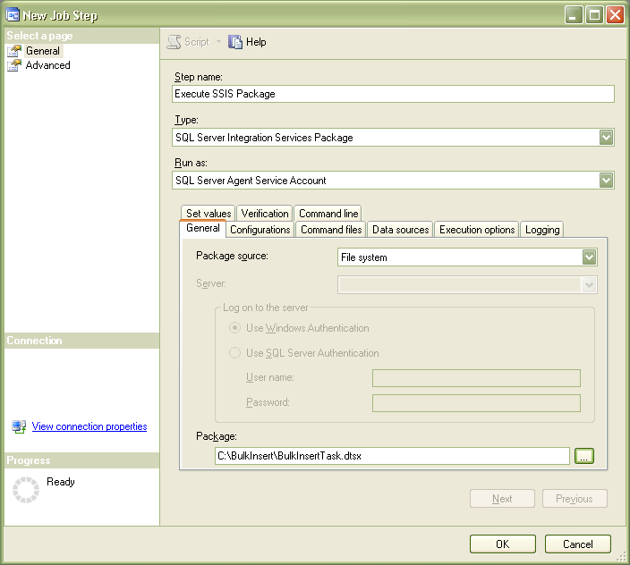Expand the Type dropdown list
Screen dimensions: 630x565
pos(607,138)
